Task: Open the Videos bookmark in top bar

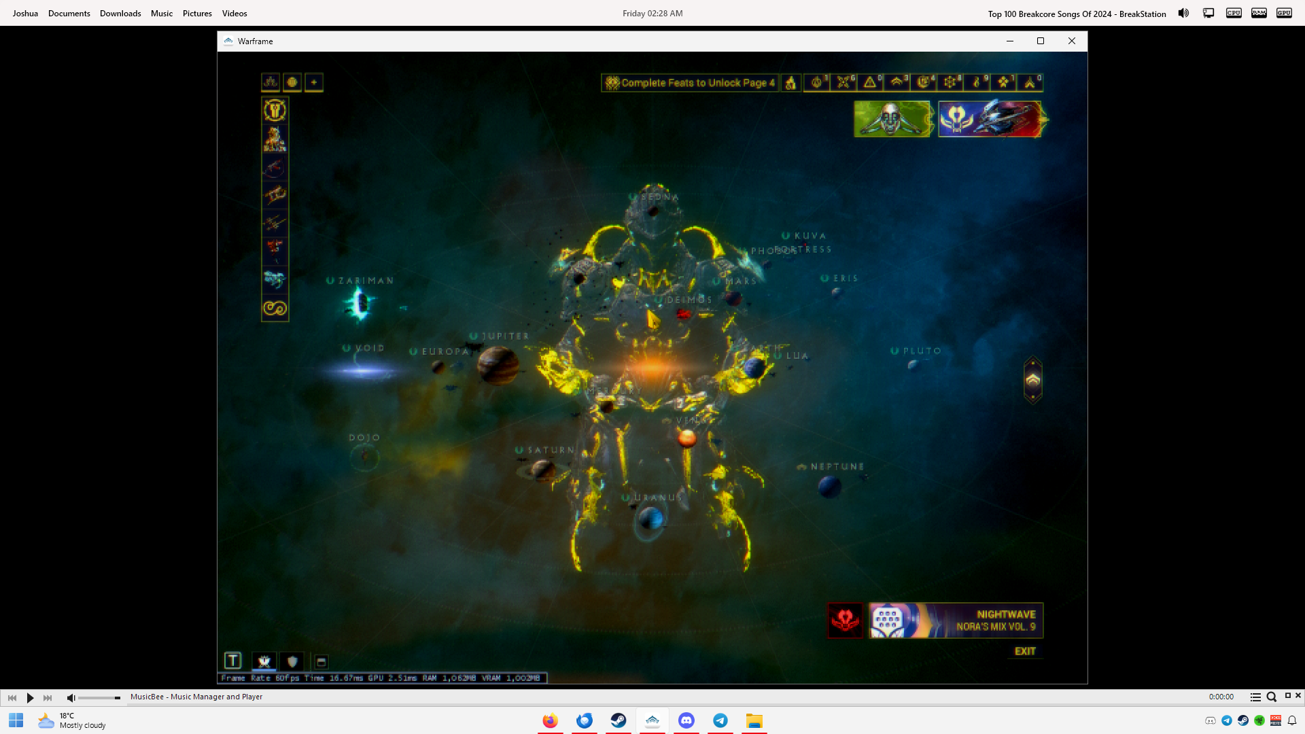Action: [234, 13]
